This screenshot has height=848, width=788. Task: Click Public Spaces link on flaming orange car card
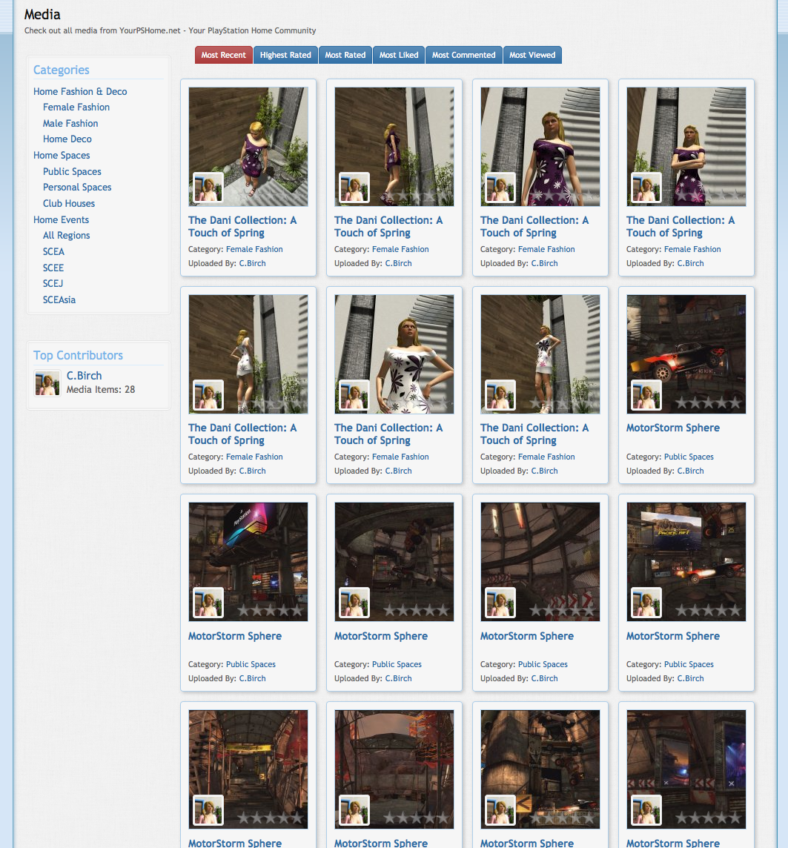click(689, 457)
